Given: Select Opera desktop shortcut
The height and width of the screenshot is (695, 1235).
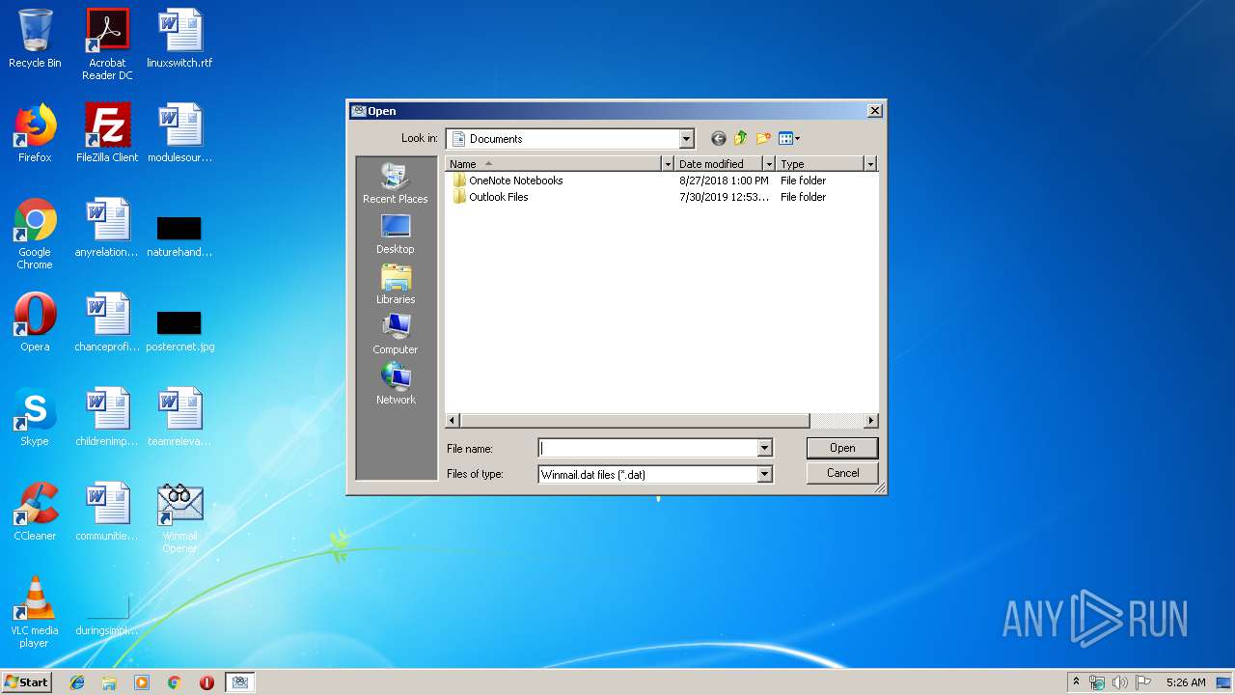Looking at the screenshot, I should point(35,323).
